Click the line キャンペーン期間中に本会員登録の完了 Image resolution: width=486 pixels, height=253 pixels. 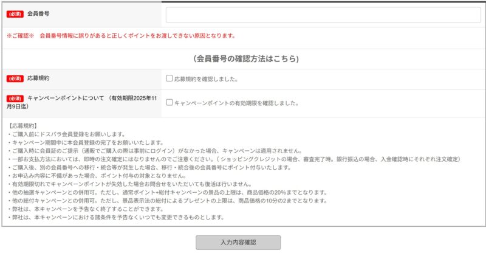tap(86, 143)
